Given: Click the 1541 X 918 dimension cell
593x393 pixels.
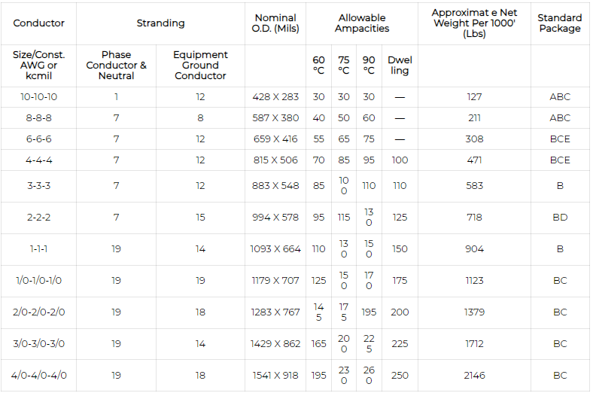Looking at the screenshot, I should click(x=275, y=376).
